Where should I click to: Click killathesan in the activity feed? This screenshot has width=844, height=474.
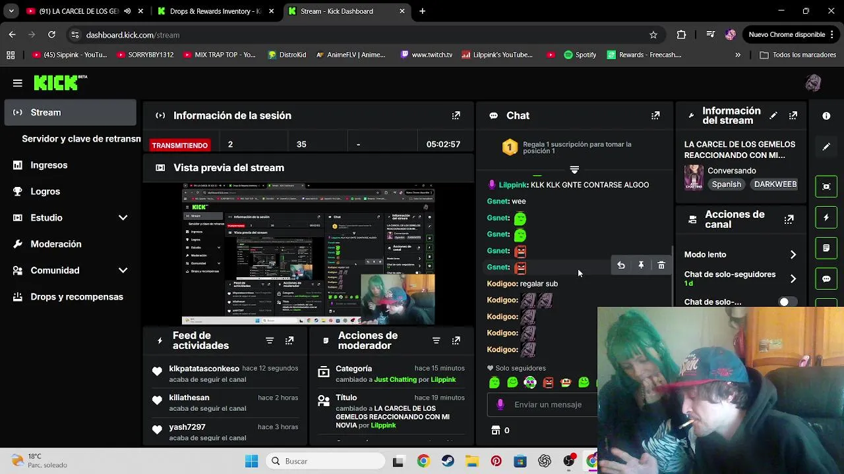[x=189, y=398]
